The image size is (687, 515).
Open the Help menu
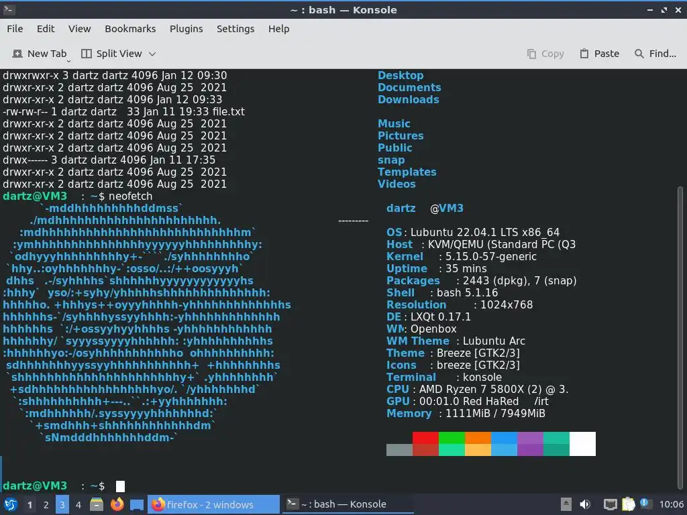click(278, 29)
